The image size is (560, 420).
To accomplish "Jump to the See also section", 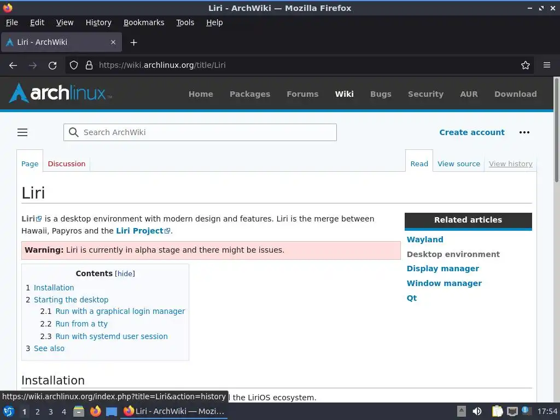I will pyautogui.click(x=49, y=348).
